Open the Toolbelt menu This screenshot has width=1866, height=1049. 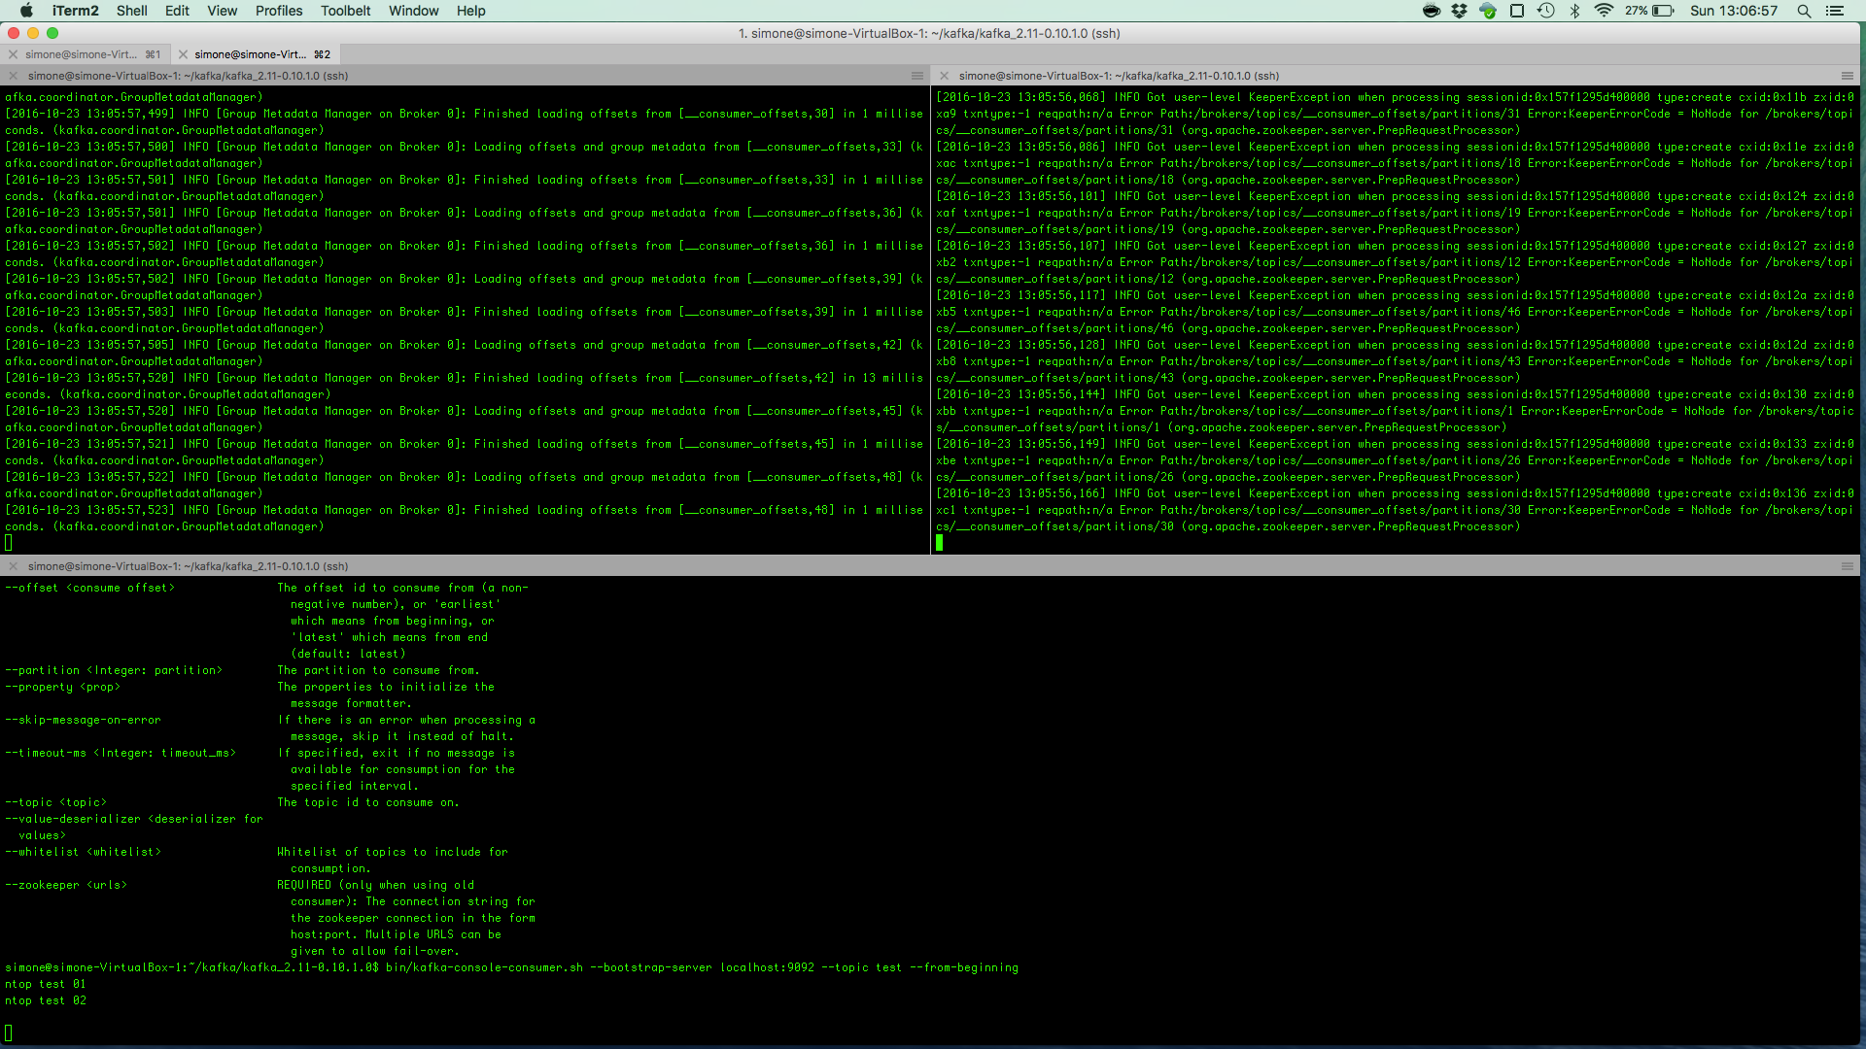click(x=345, y=11)
